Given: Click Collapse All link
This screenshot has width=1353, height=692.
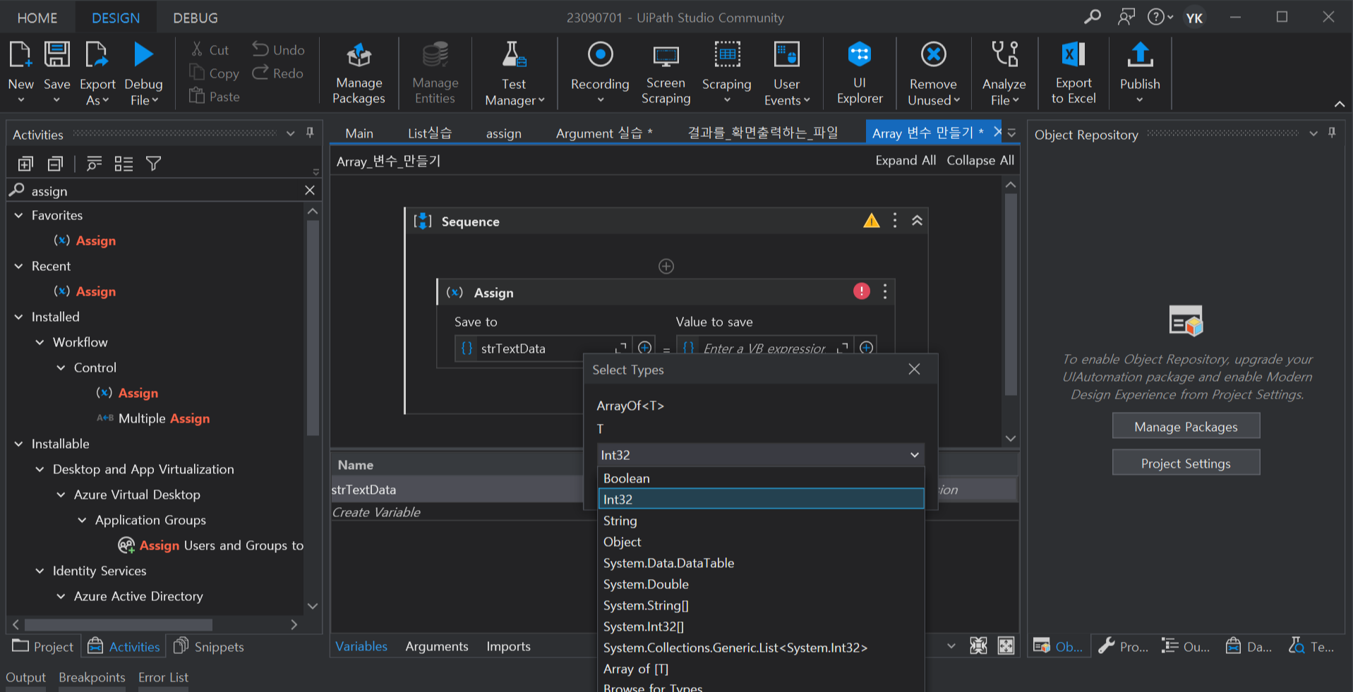Looking at the screenshot, I should [980, 160].
